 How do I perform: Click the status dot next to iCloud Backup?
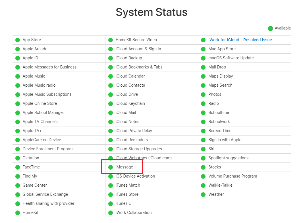coord(111,58)
